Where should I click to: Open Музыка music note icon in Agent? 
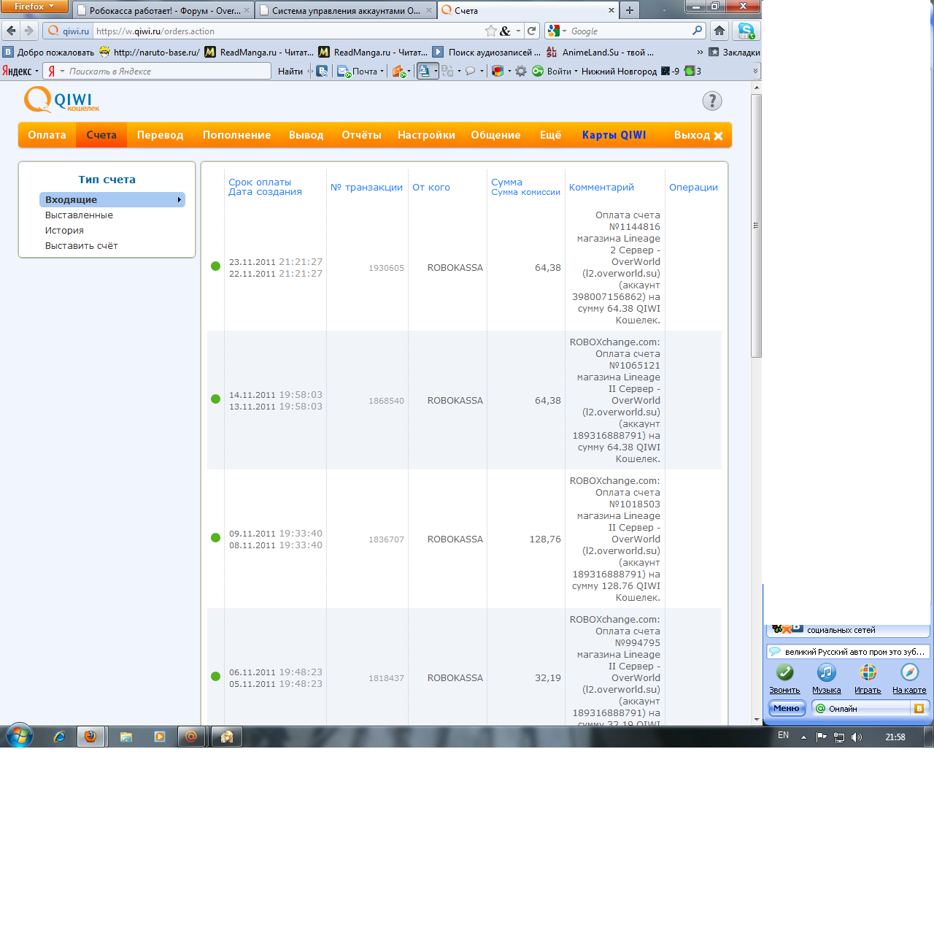coord(826,672)
